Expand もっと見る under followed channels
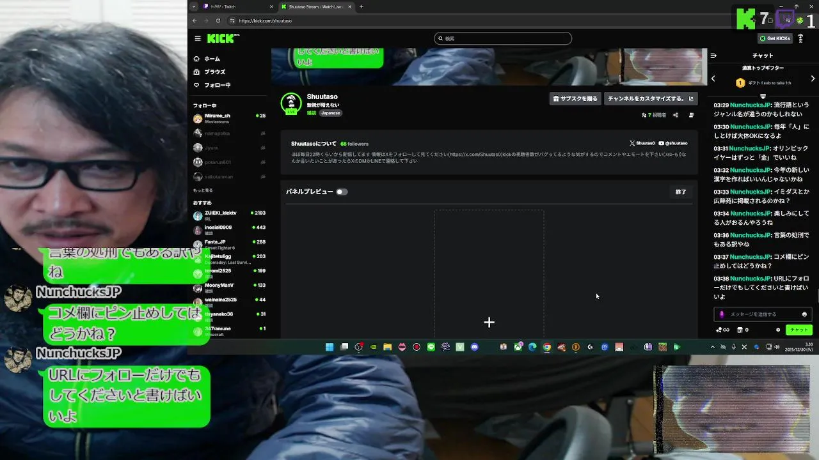819x460 pixels. pos(203,190)
